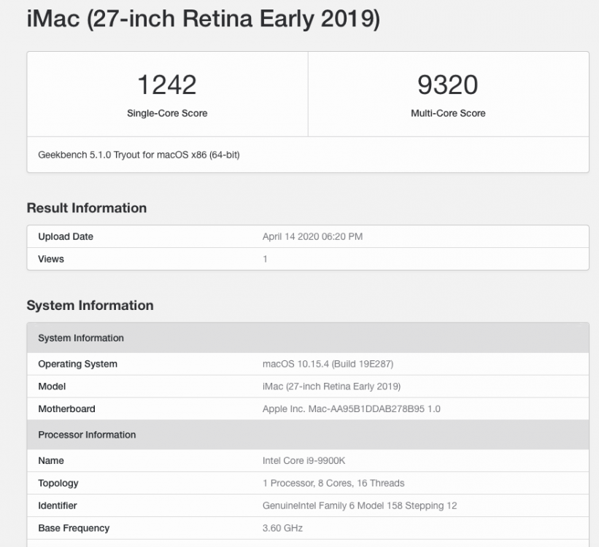Click the Multi-Core Score label
Screen dimensions: 599x547
[448, 113]
